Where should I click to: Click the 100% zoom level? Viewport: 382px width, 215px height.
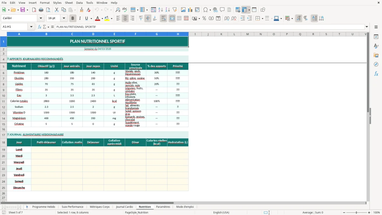point(377,212)
